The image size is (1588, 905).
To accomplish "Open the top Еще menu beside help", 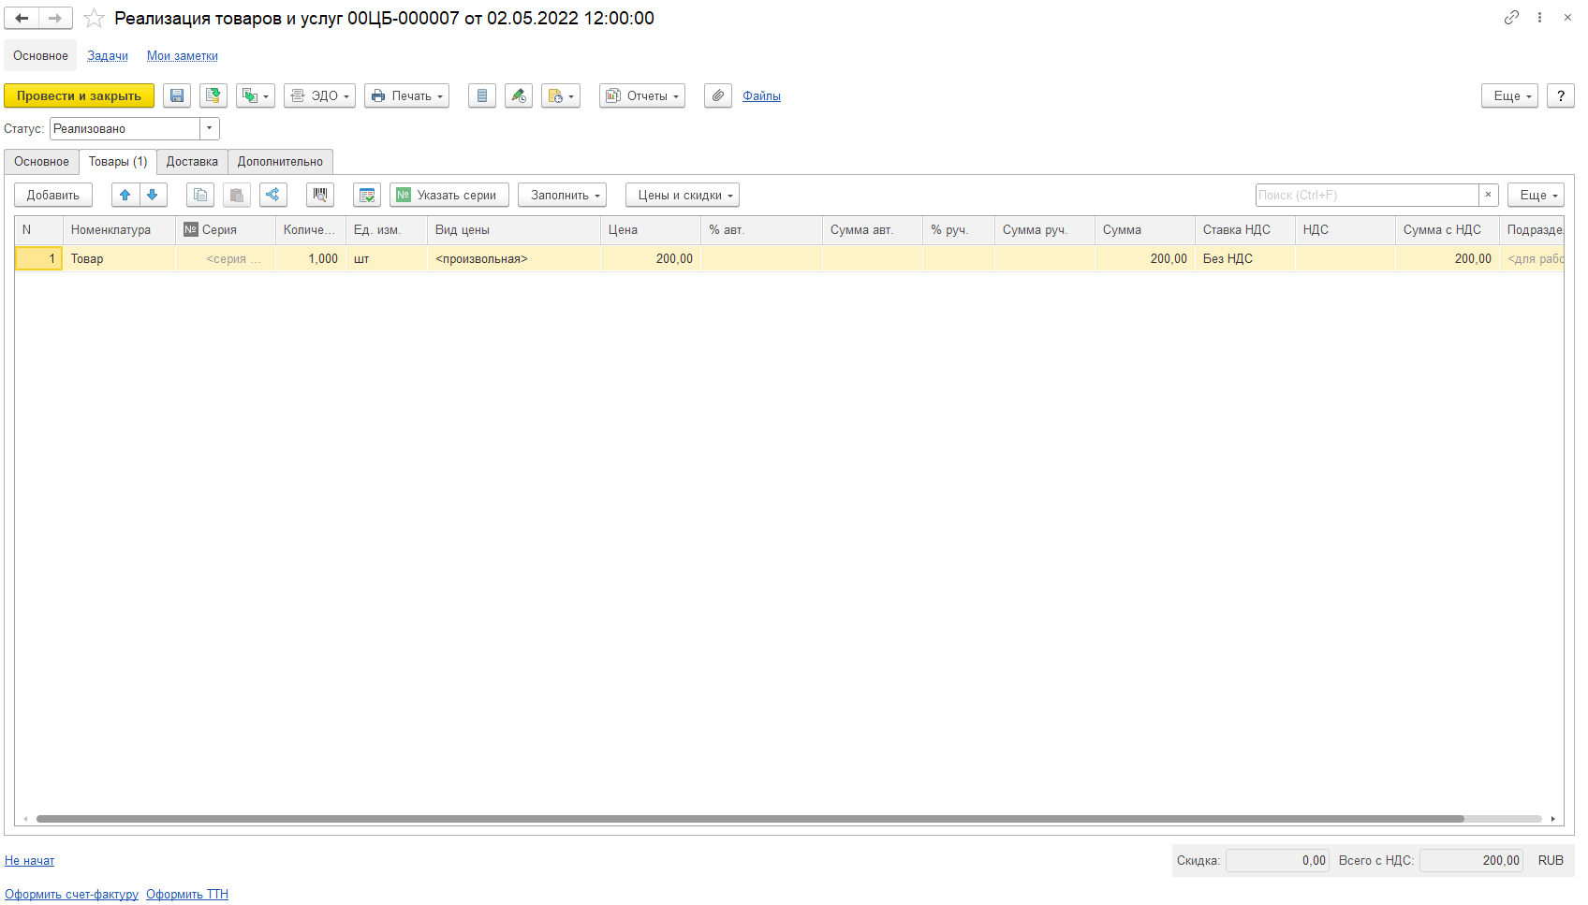I will coord(1509,95).
